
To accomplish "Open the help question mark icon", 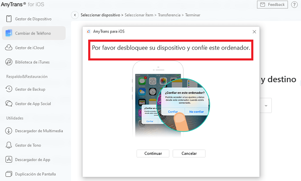I will click(294, 5).
